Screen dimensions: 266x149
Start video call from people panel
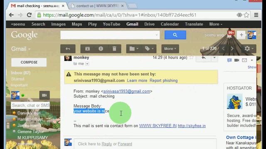[237, 60]
